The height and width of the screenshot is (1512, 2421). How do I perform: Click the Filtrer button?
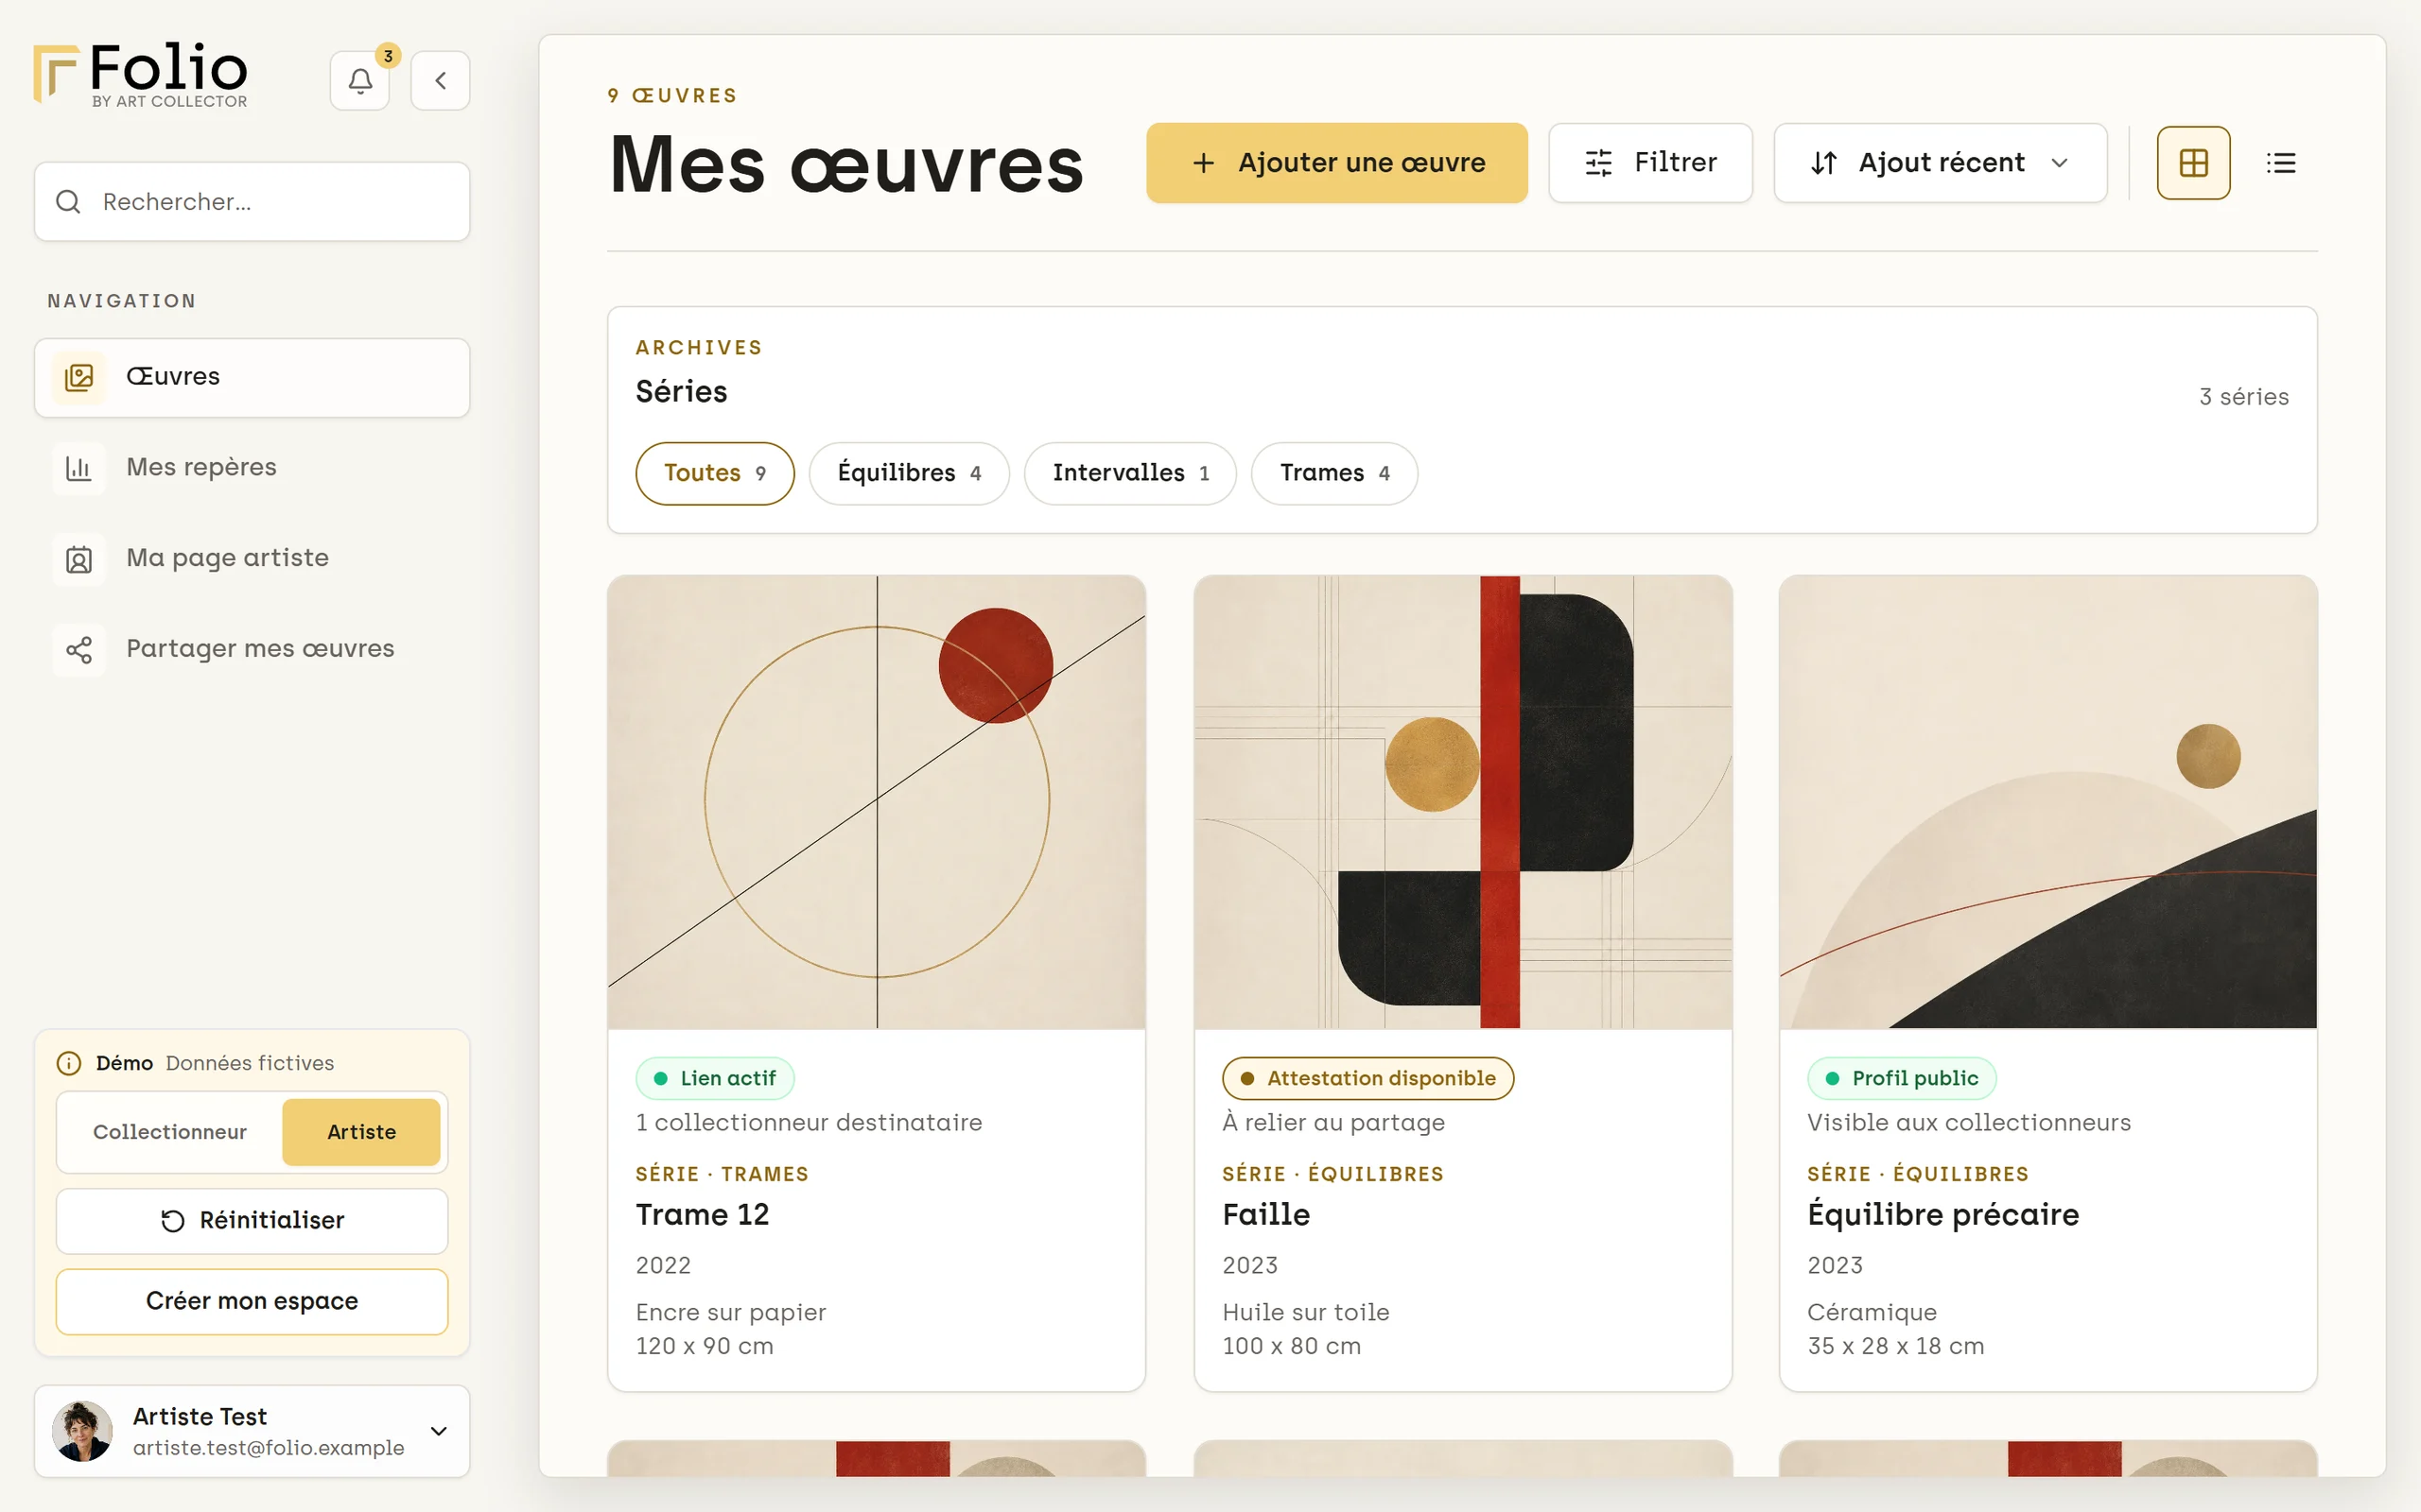click(x=1649, y=163)
